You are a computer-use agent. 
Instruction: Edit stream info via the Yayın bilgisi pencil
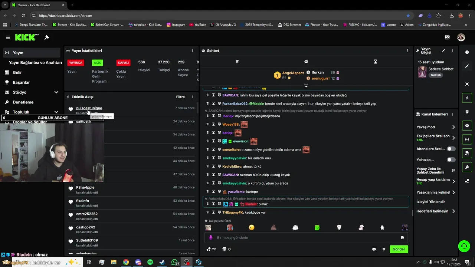coord(443,51)
